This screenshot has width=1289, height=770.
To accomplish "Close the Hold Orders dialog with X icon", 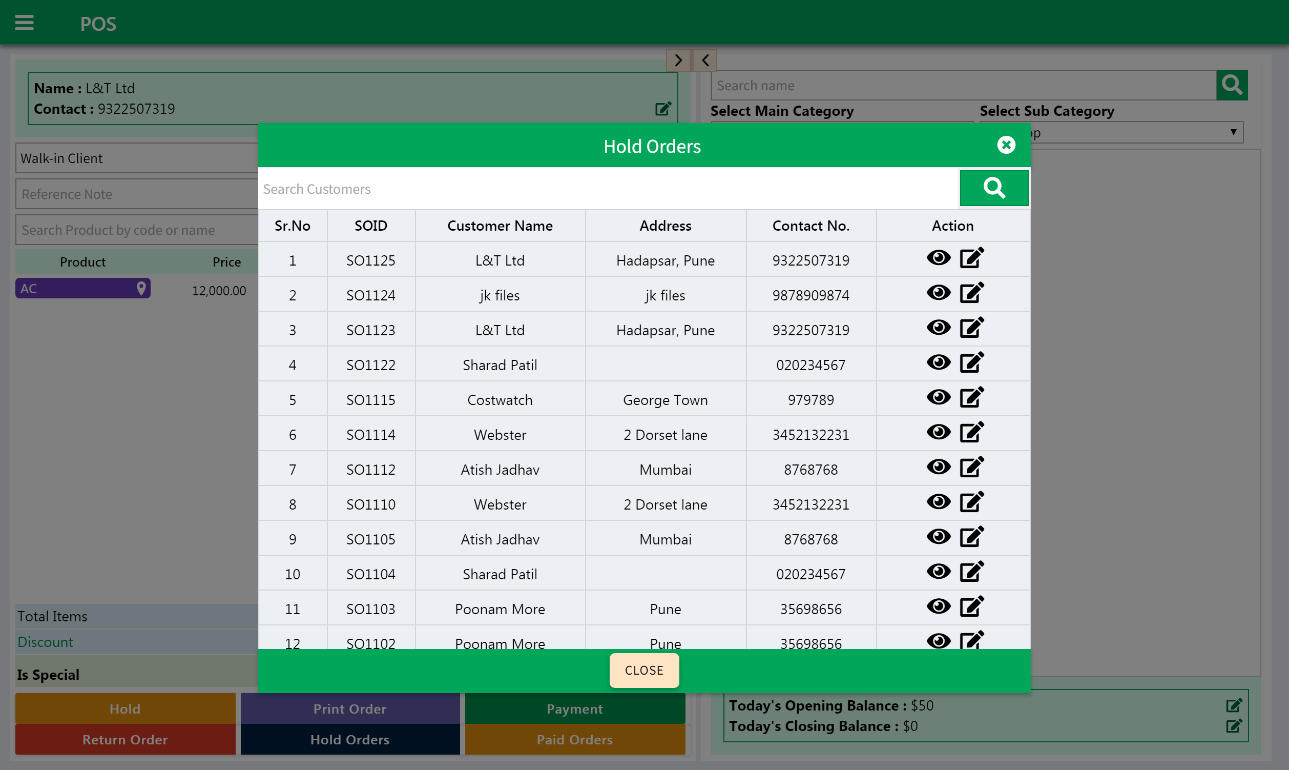I will 1006,145.
